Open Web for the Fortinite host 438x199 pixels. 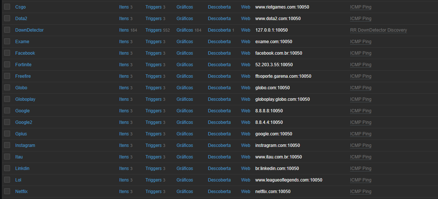pos(246,65)
